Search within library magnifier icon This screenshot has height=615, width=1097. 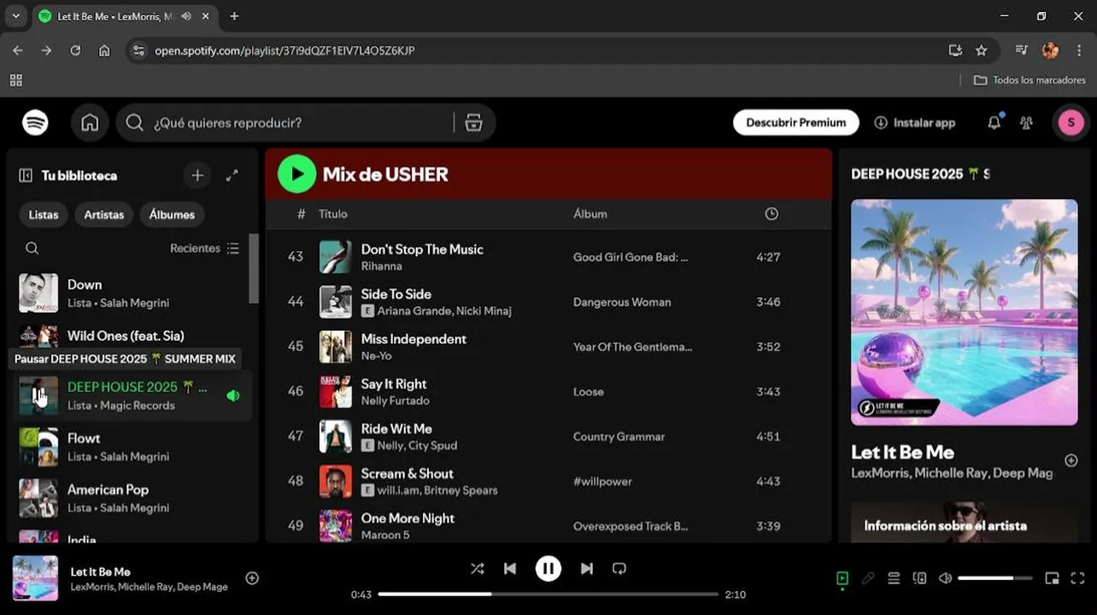[32, 249]
